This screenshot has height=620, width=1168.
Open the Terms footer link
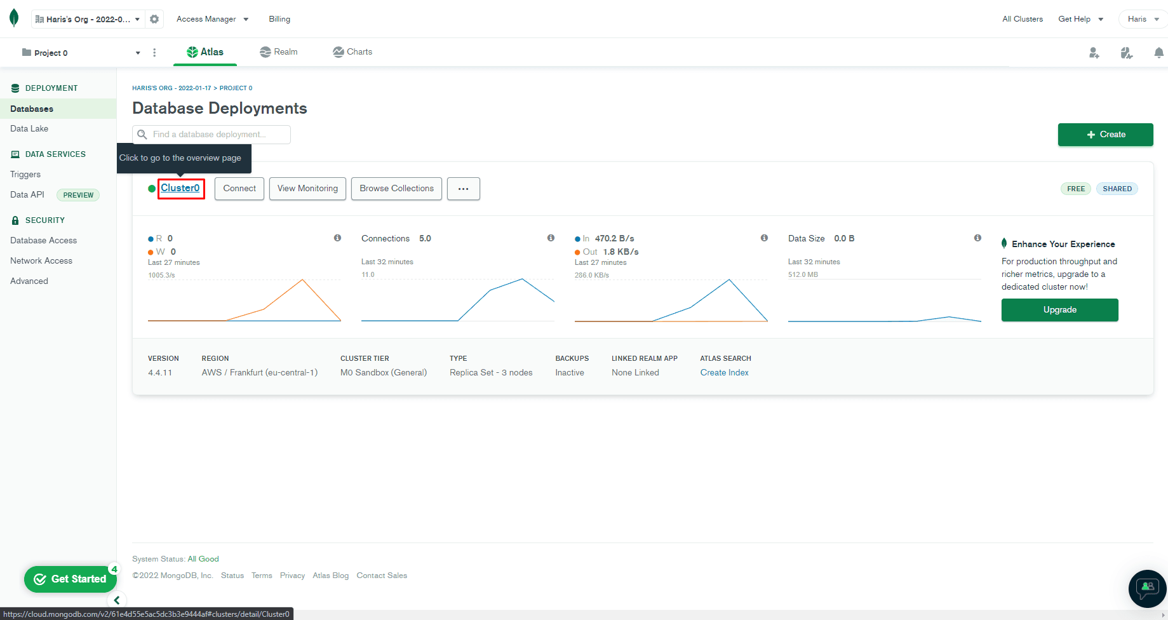262,576
